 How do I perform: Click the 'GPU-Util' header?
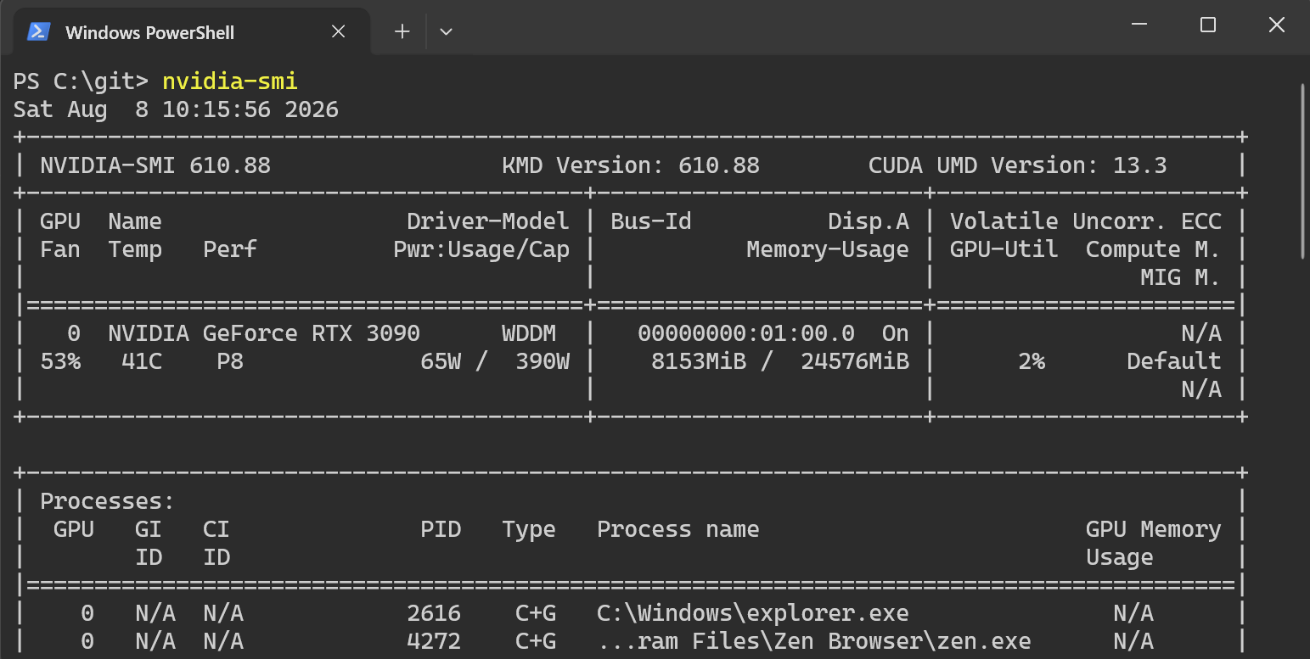pyautogui.click(x=1004, y=249)
